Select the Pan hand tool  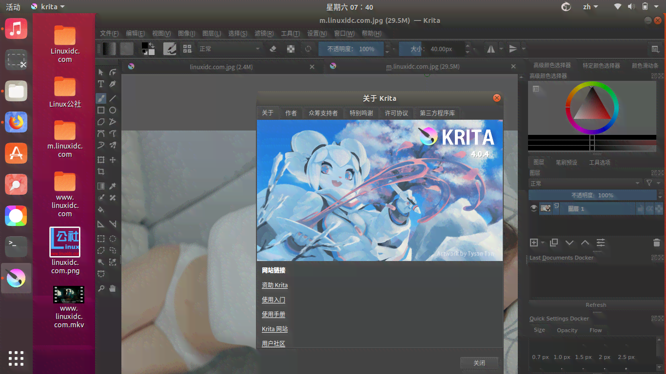(113, 288)
